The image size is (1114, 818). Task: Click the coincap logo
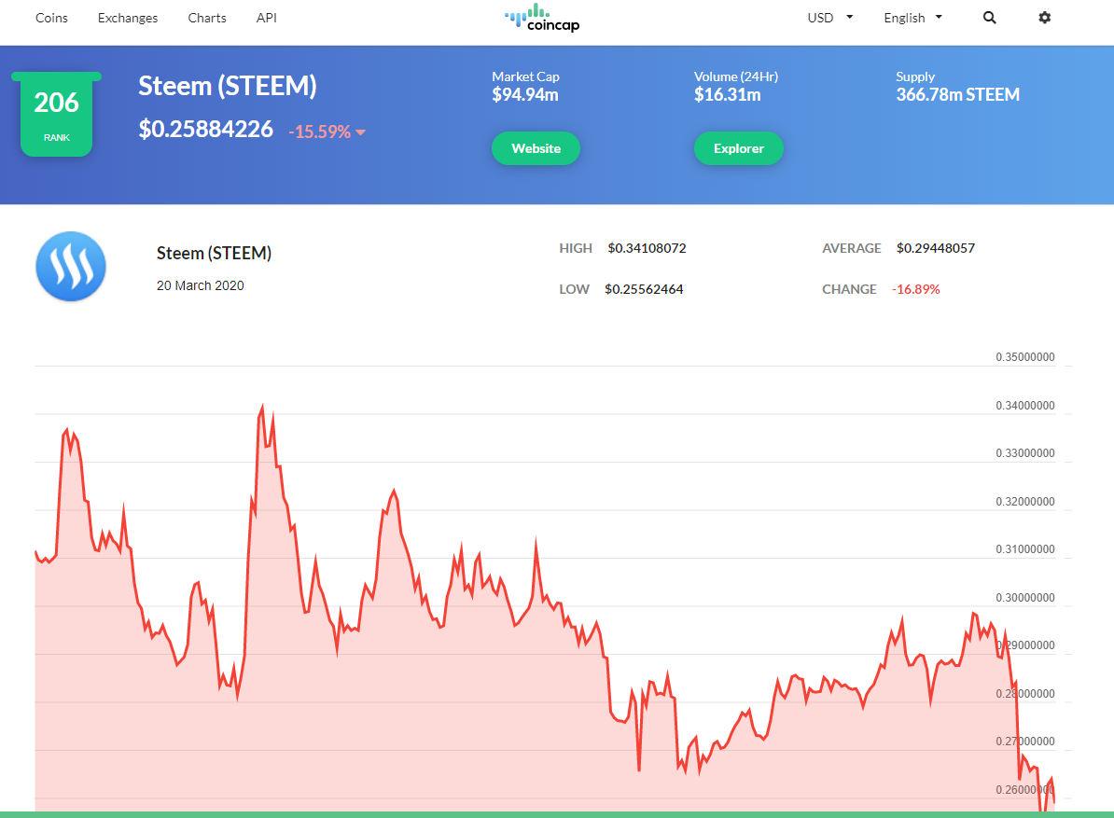pyautogui.click(x=543, y=19)
